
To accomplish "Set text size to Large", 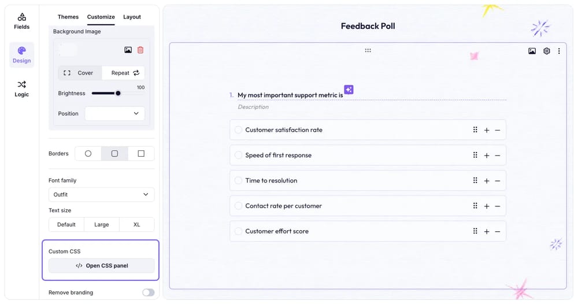I will 102,224.
